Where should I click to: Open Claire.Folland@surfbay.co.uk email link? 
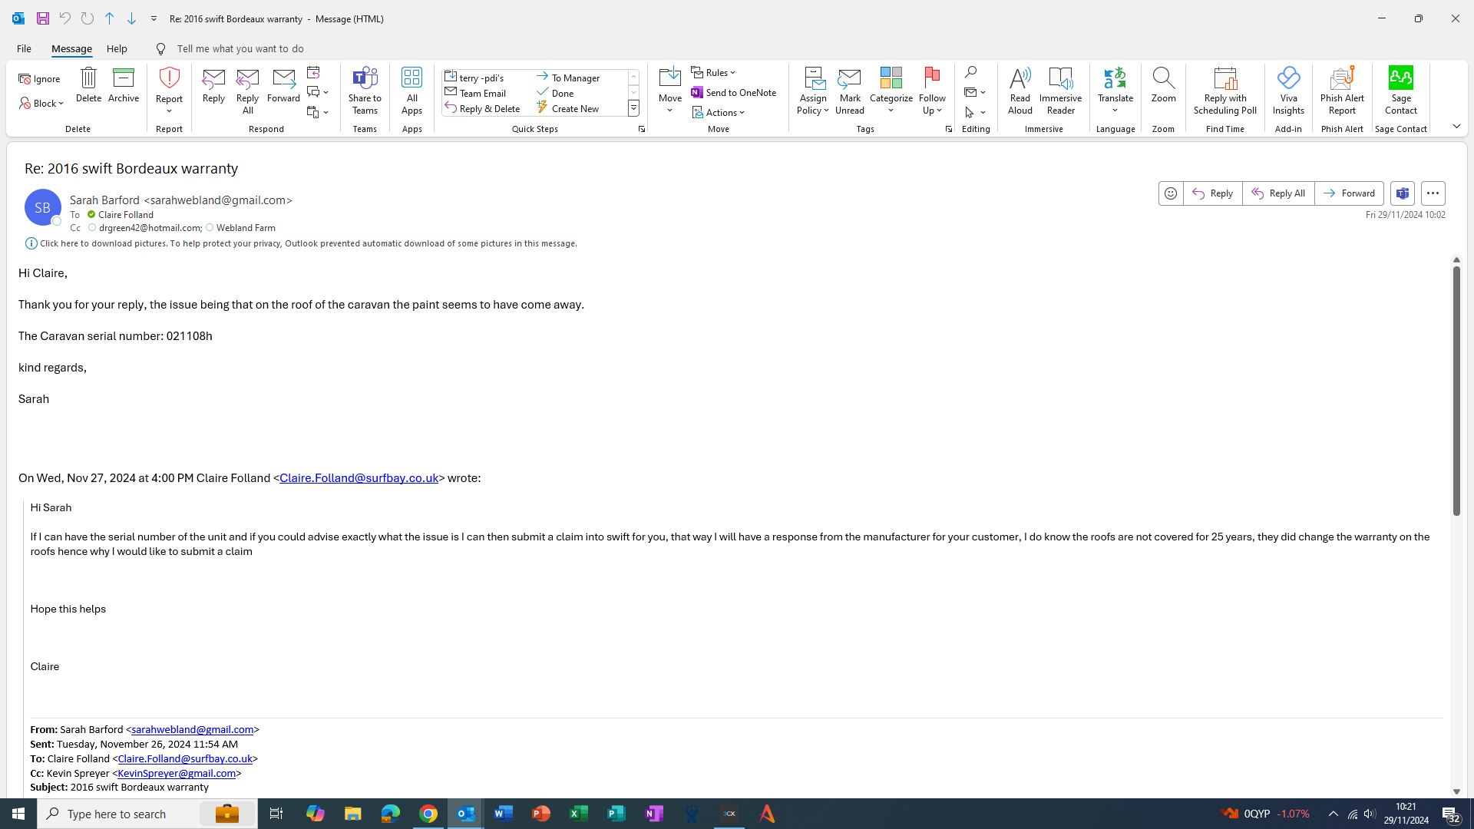click(x=359, y=478)
